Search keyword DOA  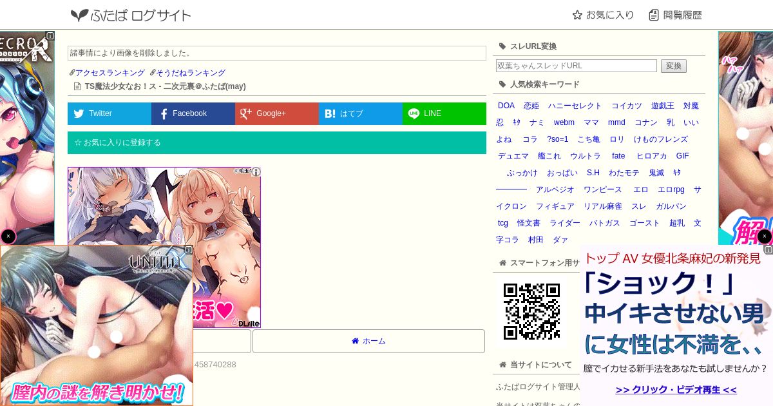point(506,106)
